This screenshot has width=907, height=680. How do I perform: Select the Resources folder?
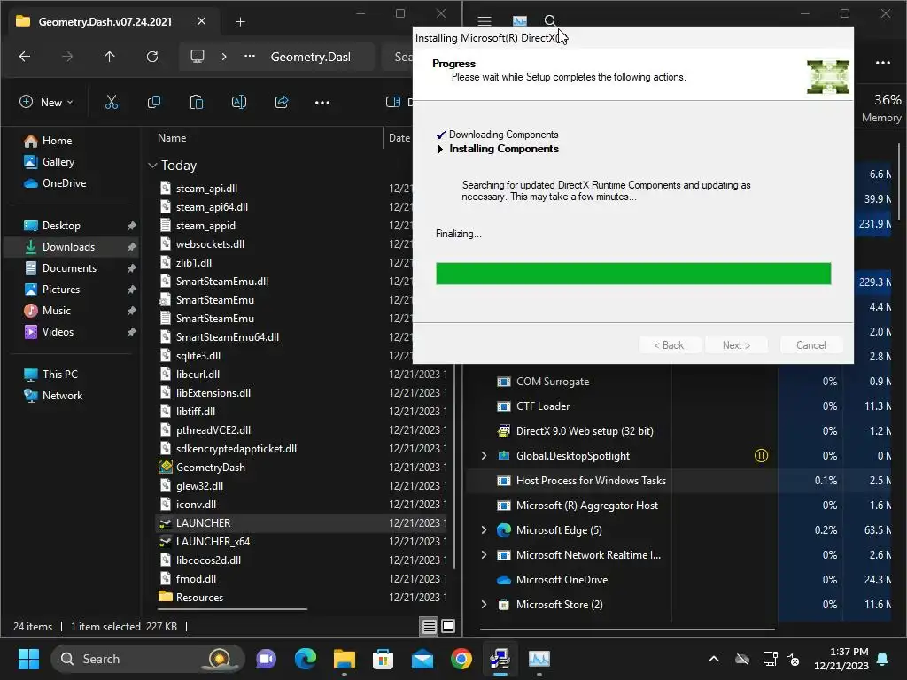pyautogui.click(x=199, y=598)
